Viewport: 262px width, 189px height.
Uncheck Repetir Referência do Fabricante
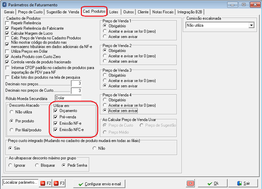click(7, 28)
